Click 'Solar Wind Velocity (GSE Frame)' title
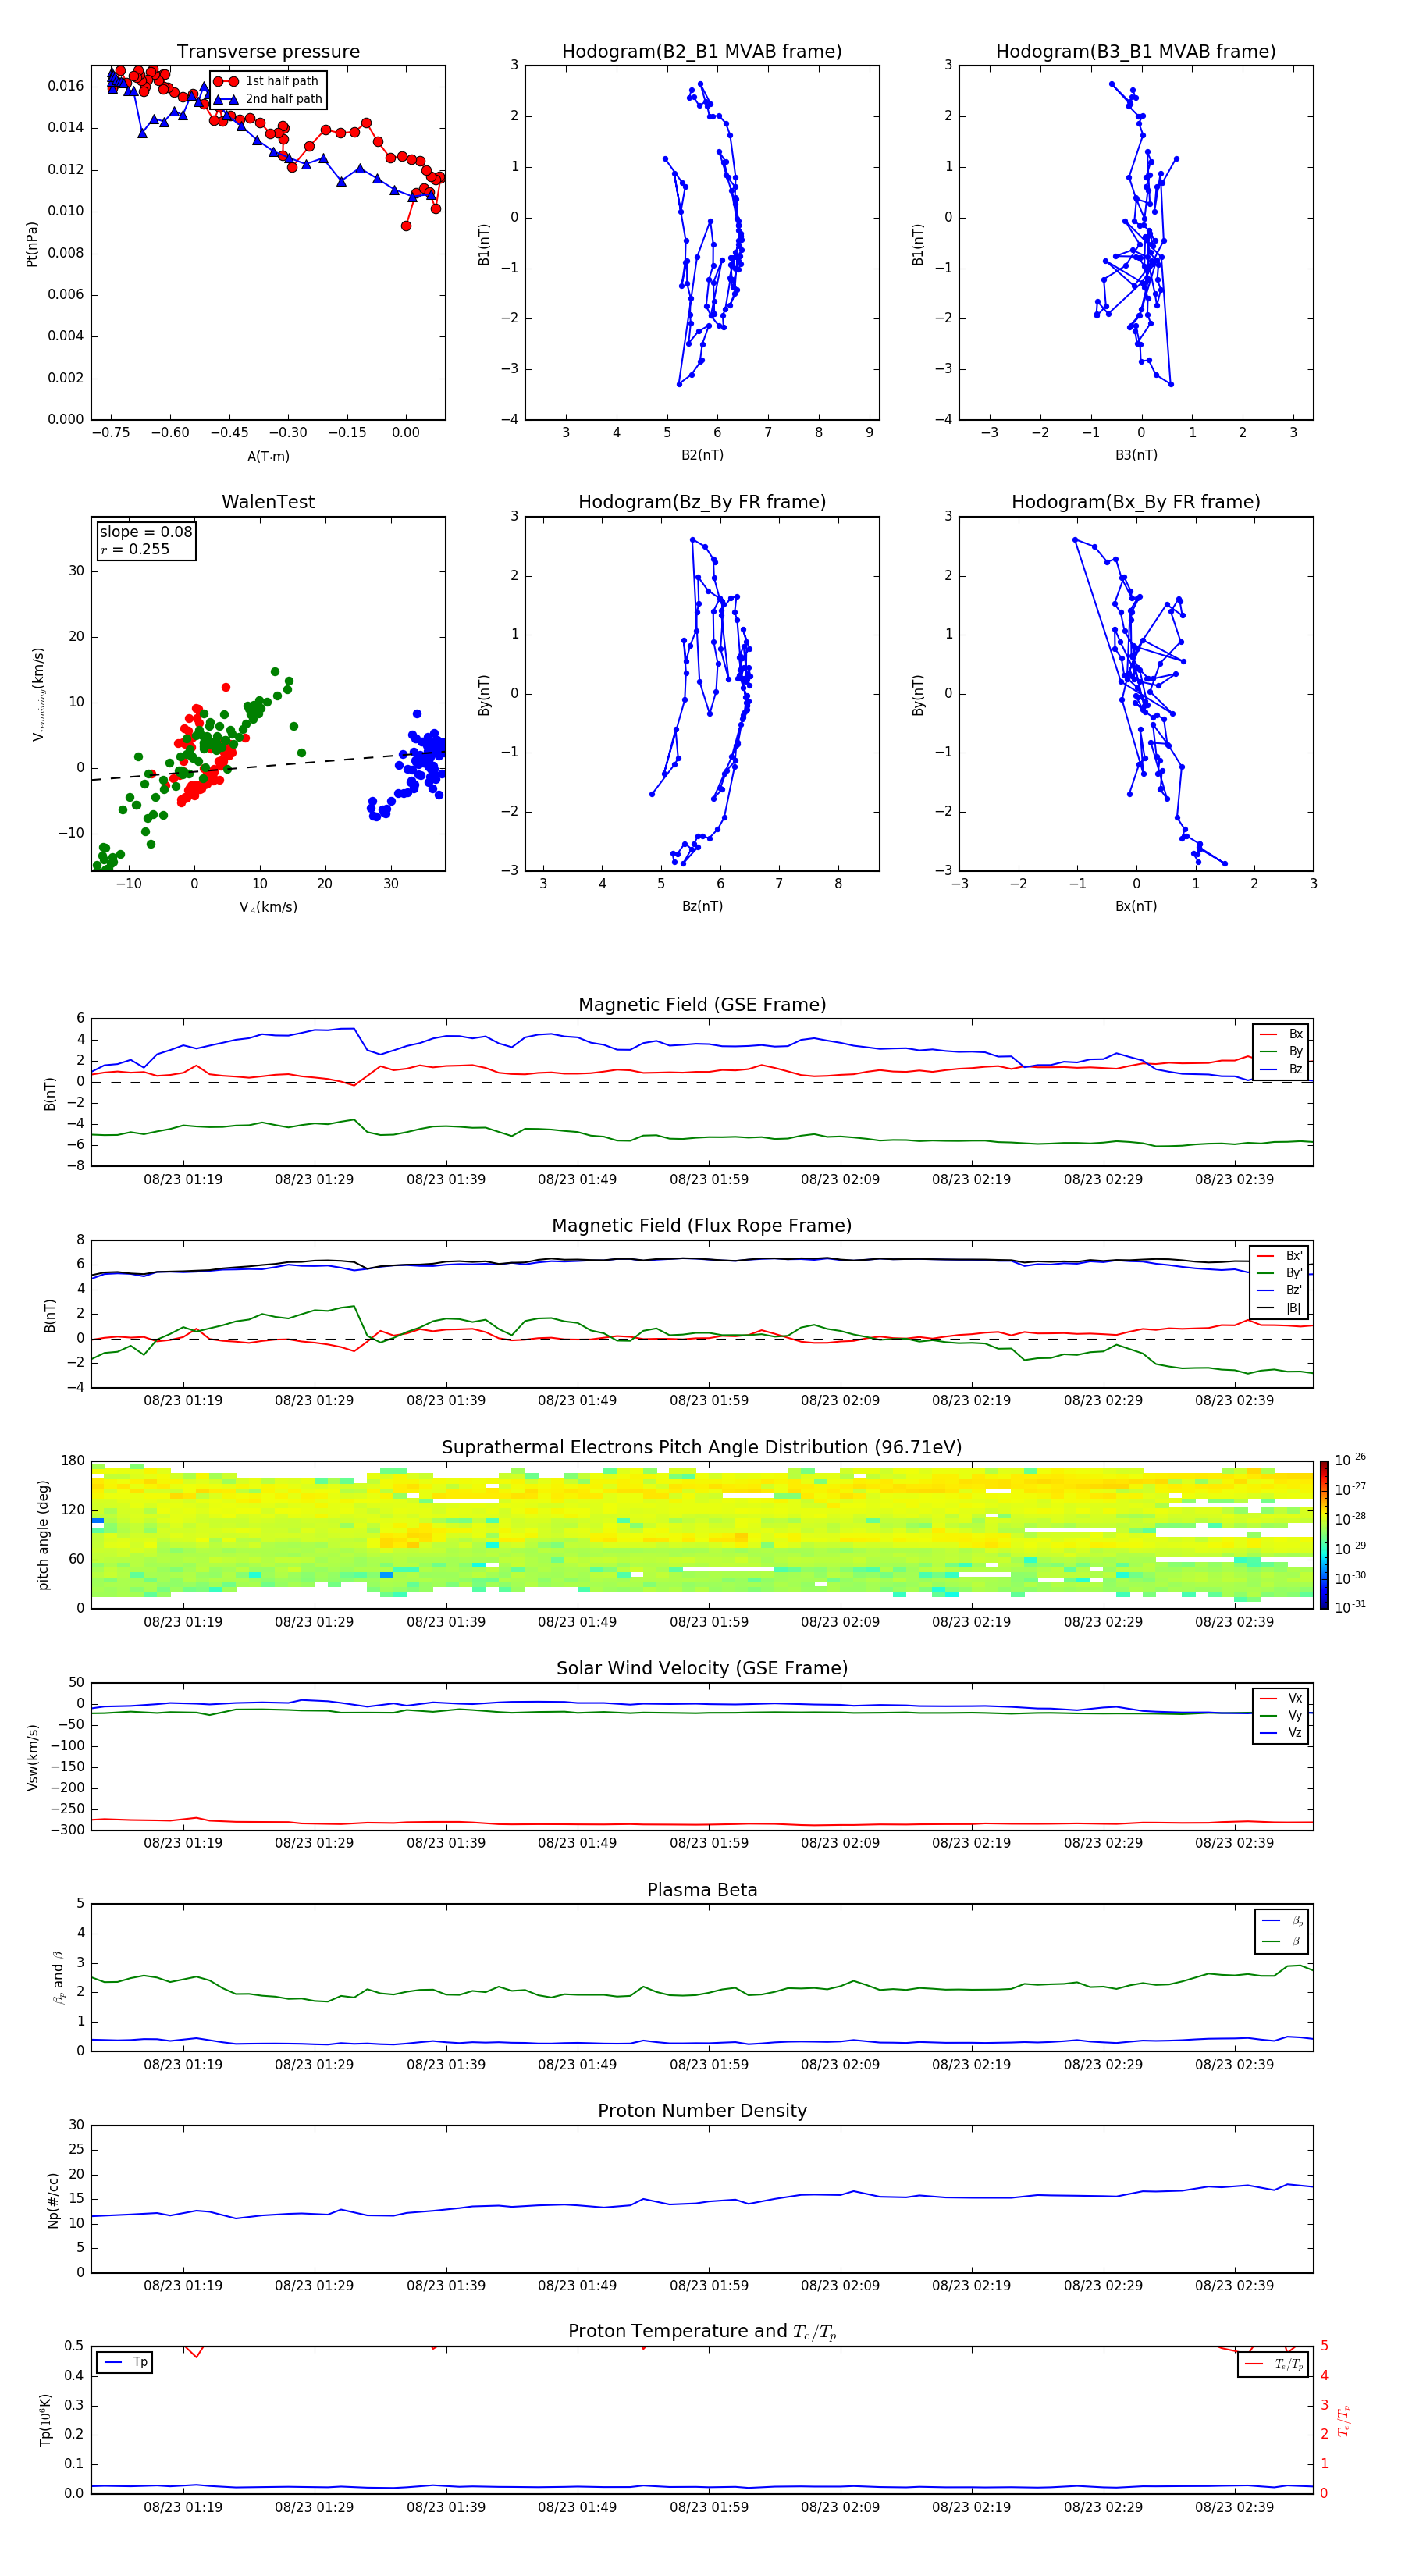Viewport: 1405px width, 2576px height. click(x=702, y=1669)
